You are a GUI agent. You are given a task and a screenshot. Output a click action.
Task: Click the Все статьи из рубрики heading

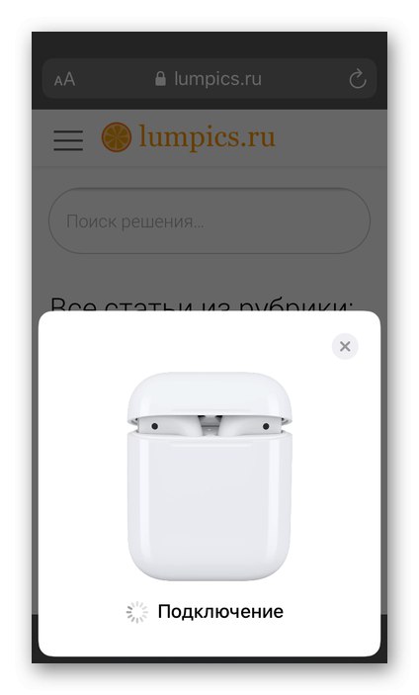tap(202, 304)
